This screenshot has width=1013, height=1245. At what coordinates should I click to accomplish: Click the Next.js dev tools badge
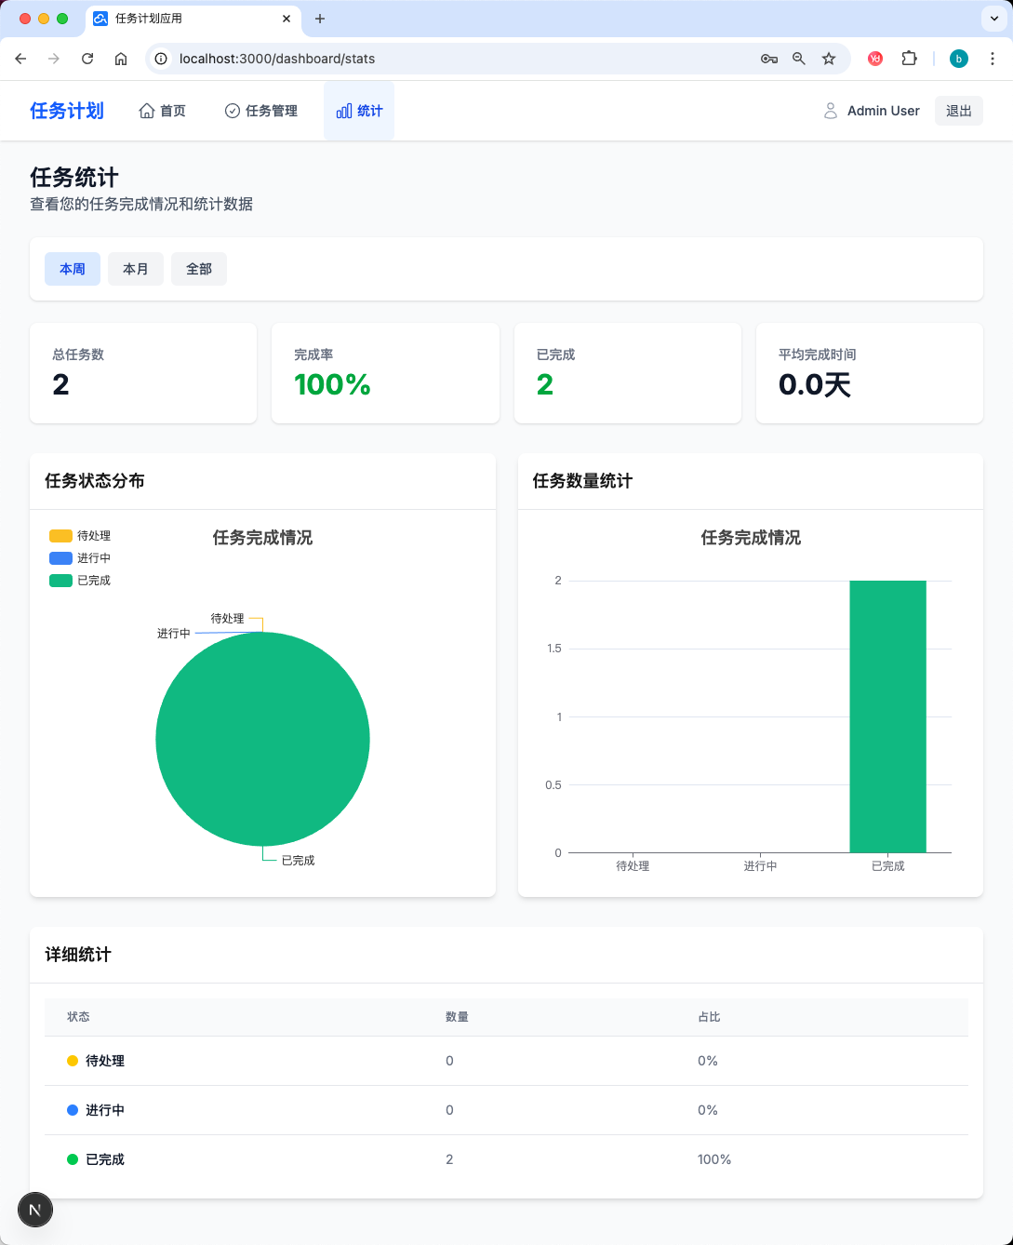35,1210
